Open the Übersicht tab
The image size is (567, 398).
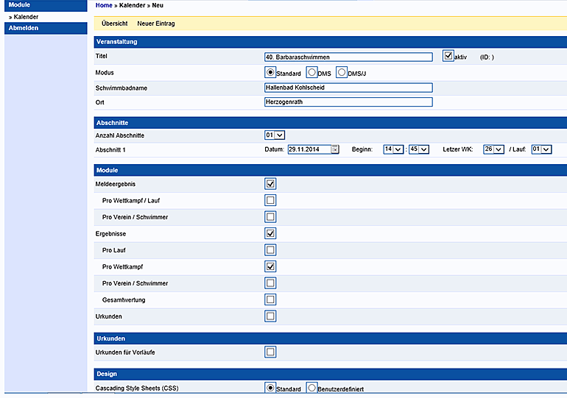click(114, 24)
